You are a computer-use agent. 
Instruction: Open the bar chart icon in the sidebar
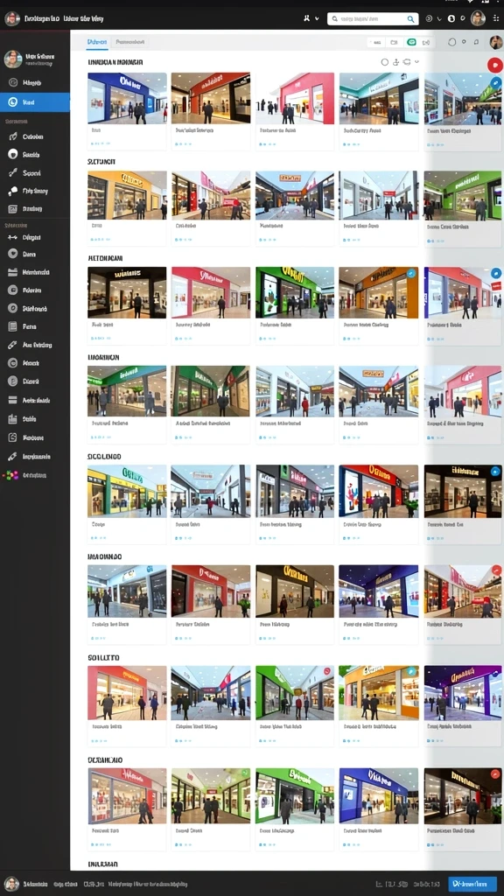click(12, 419)
